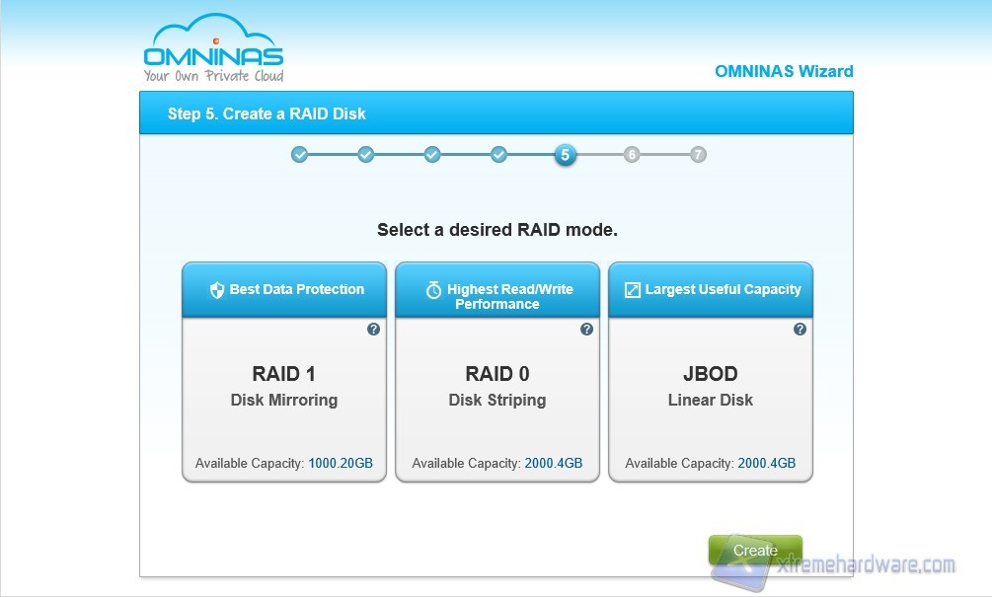
Task: Click the OMNINAS cloud logo
Action: tap(213, 49)
